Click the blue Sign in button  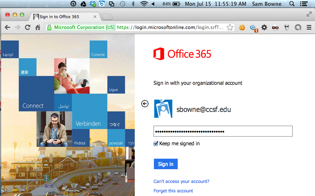pyautogui.click(x=166, y=164)
